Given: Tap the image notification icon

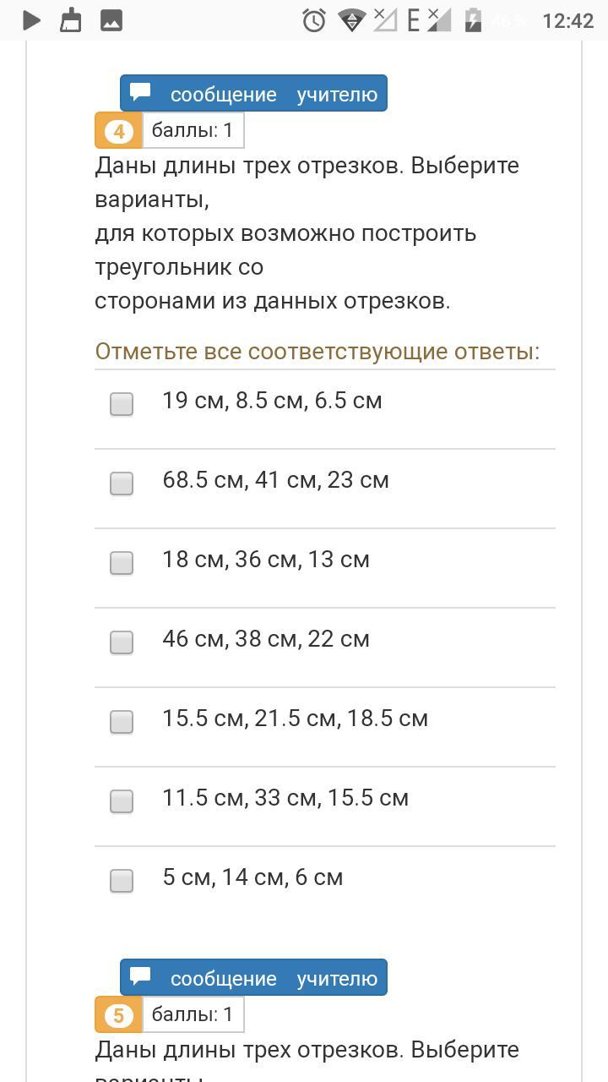Looking at the screenshot, I should pos(111,20).
